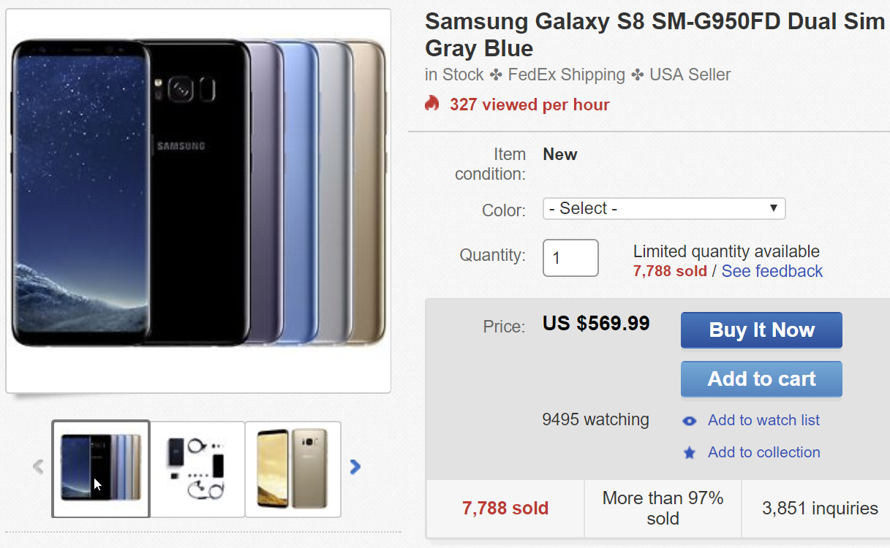Viewport: 890px width, 548px height.
Task: Select the accessories bundle thumbnail
Action: tap(197, 468)
